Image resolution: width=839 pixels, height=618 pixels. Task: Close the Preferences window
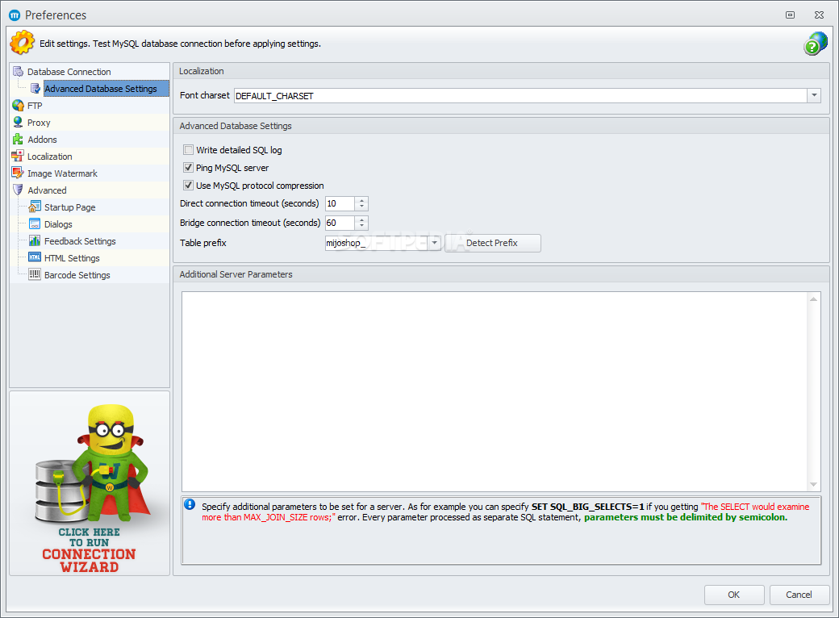point(819,15)
